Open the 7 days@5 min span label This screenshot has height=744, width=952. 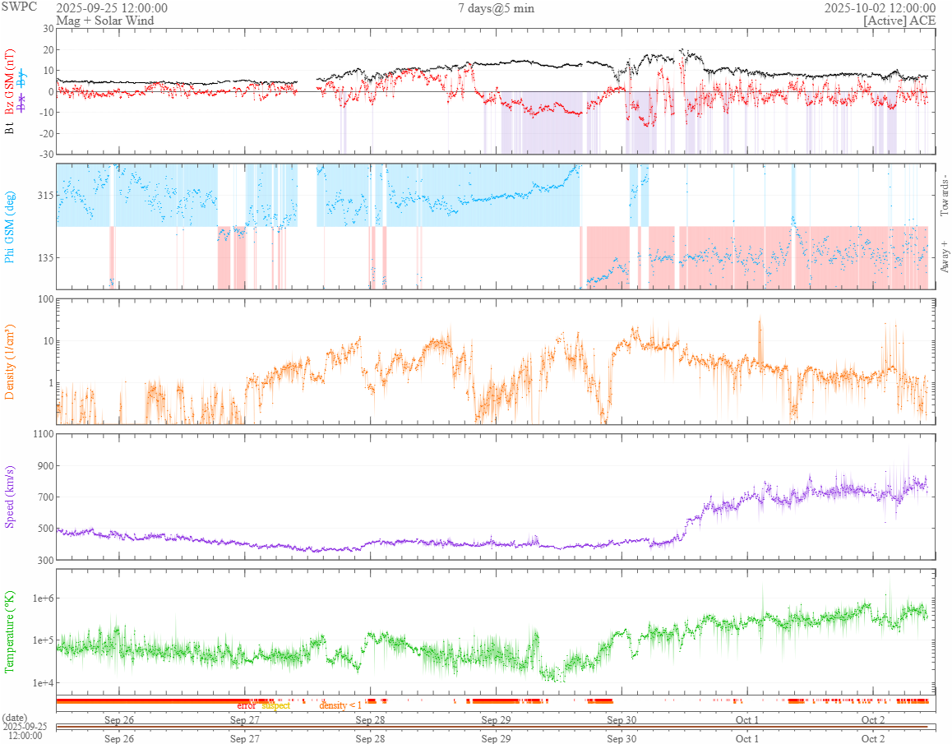tap(496, 8)
